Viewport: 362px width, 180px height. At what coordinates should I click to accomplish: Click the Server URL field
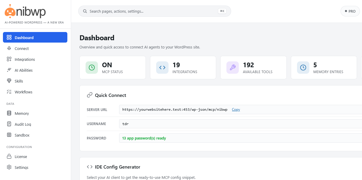pyautogui.click(x=241, y=110)
